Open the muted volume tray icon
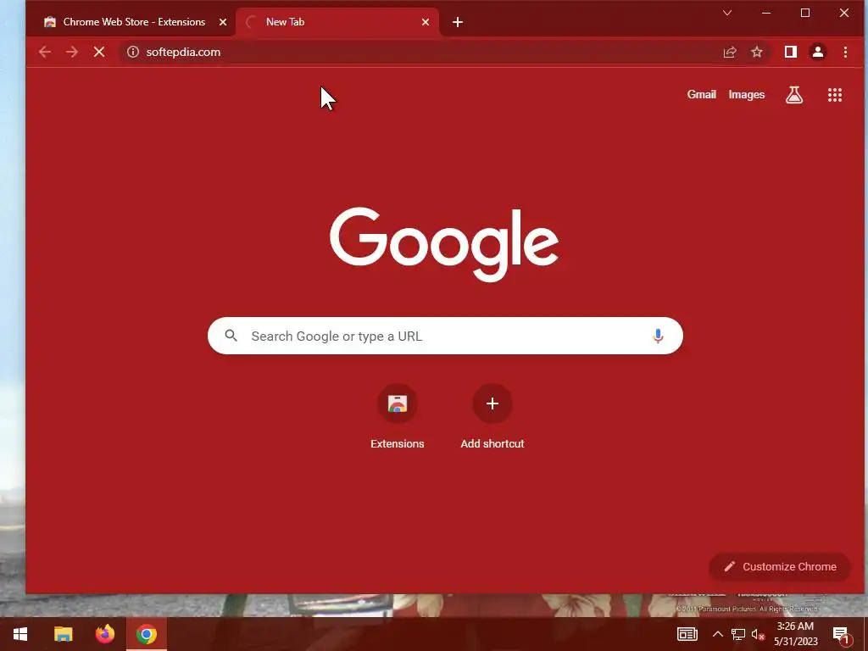 pyautogui.click(x=758, y=634)
